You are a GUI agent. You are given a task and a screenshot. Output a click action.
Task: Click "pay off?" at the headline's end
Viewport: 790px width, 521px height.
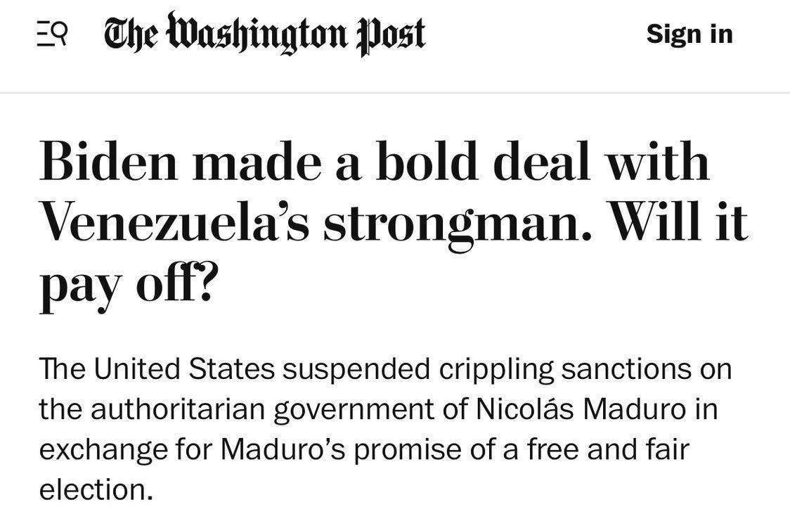(127, 287)
